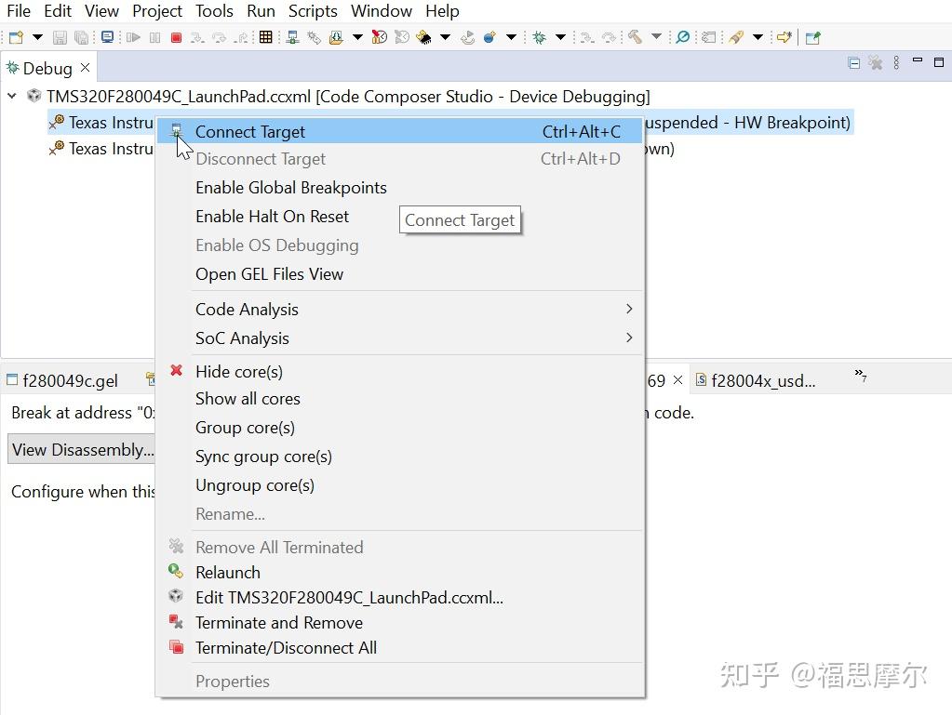This screenshot has height=715, width=952.
Task: Start a session with the Debug bug icon
Action: coord(537,37)
